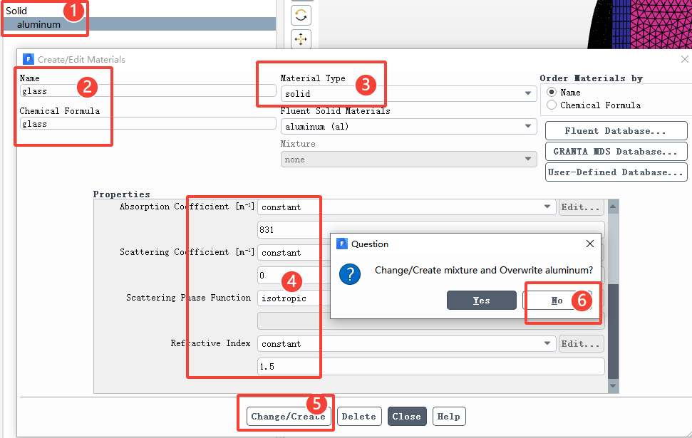Open the Absorption Coefficient method dropdown
This screenshot has width=692, height=438.
click(x=406, y=207)
